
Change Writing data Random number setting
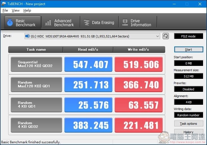tap(189, 115)
